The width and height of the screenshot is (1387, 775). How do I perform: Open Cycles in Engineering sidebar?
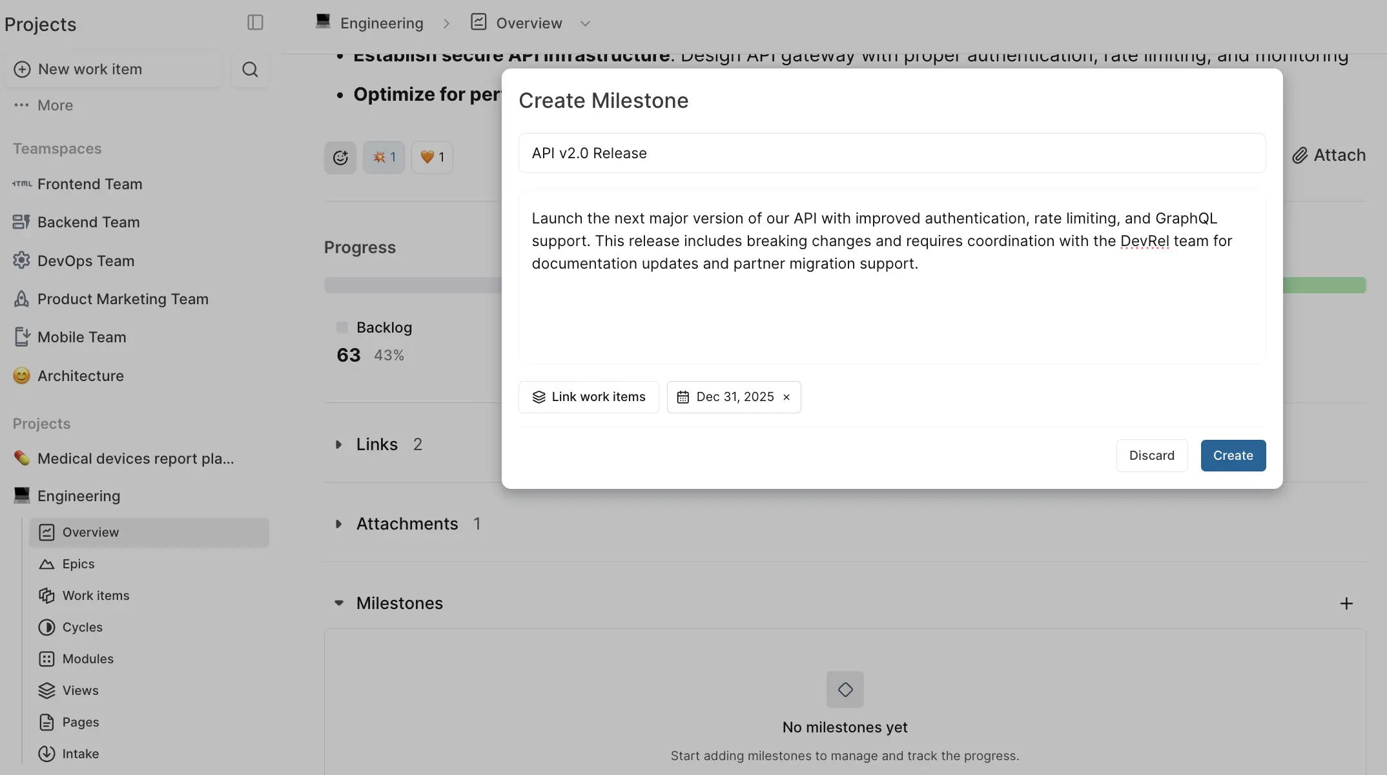pos(82,627)
